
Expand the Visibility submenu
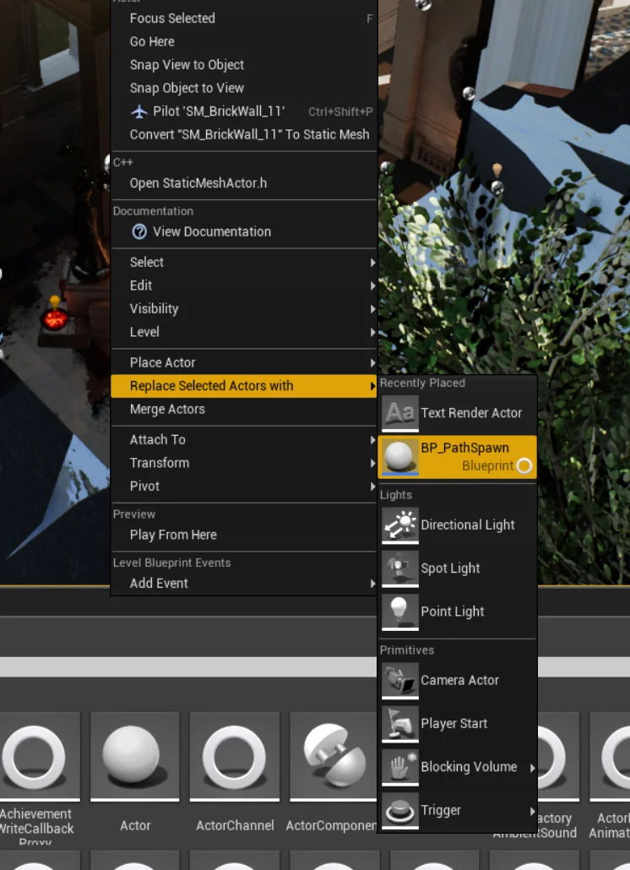click(244, 309)
